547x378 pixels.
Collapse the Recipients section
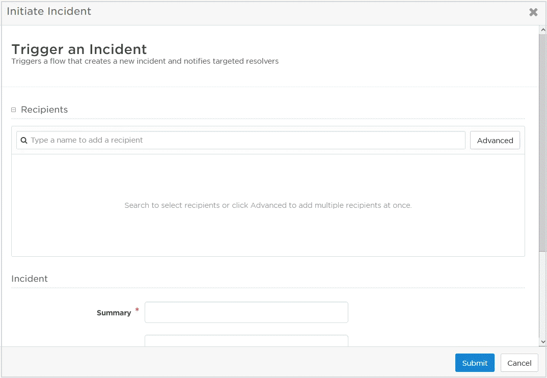(x=14, y=110)
